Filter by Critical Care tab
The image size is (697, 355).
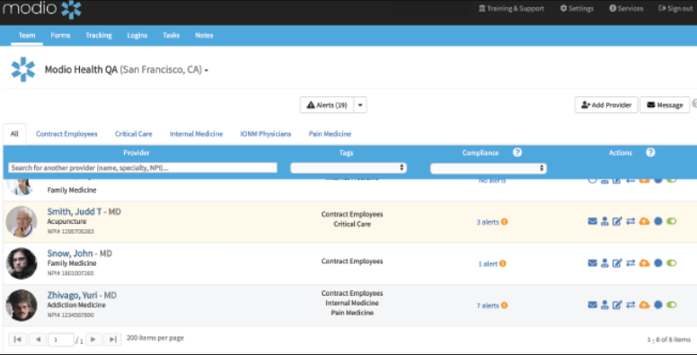pyautogui.click(x=133, y=134)
